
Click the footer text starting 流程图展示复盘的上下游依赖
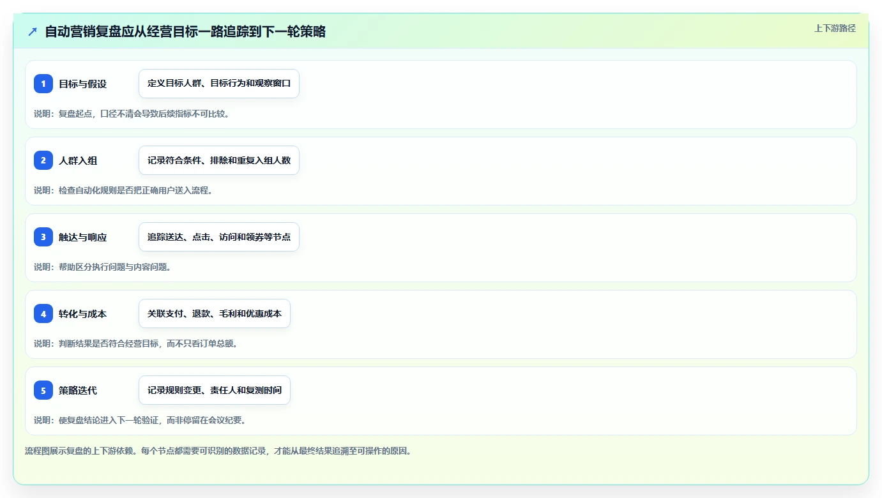click(x=219, y=451)
